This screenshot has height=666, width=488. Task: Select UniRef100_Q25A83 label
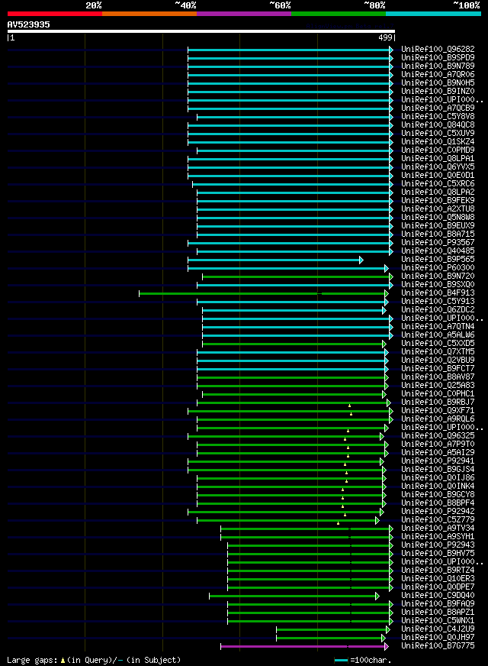(438, 385)
